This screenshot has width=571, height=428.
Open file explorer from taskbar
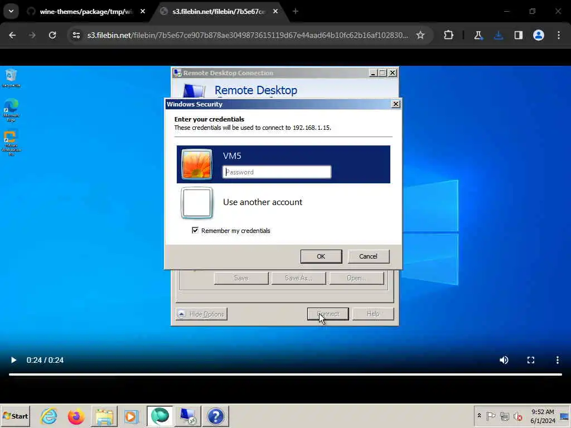(x=104, y=416)
